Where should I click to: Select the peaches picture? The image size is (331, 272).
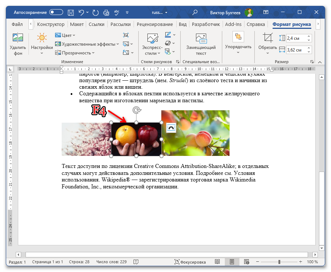pos(196,133)
